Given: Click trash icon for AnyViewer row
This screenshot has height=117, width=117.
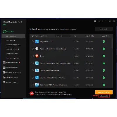Looking at the screenshot, I should [104, 42].
